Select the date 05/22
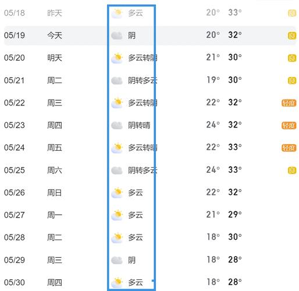The height and width of the screenshot is (291, 299). pyautogui.click(x=15, y=103)
